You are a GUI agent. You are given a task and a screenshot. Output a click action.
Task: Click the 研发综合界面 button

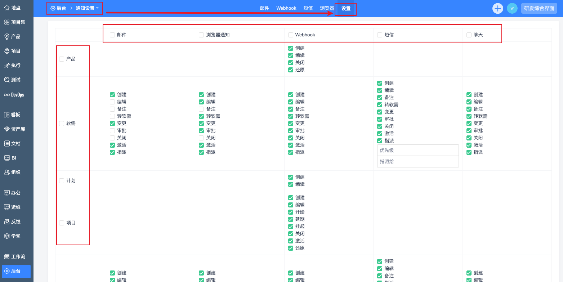pyautogui.click(x=539, y=8)
